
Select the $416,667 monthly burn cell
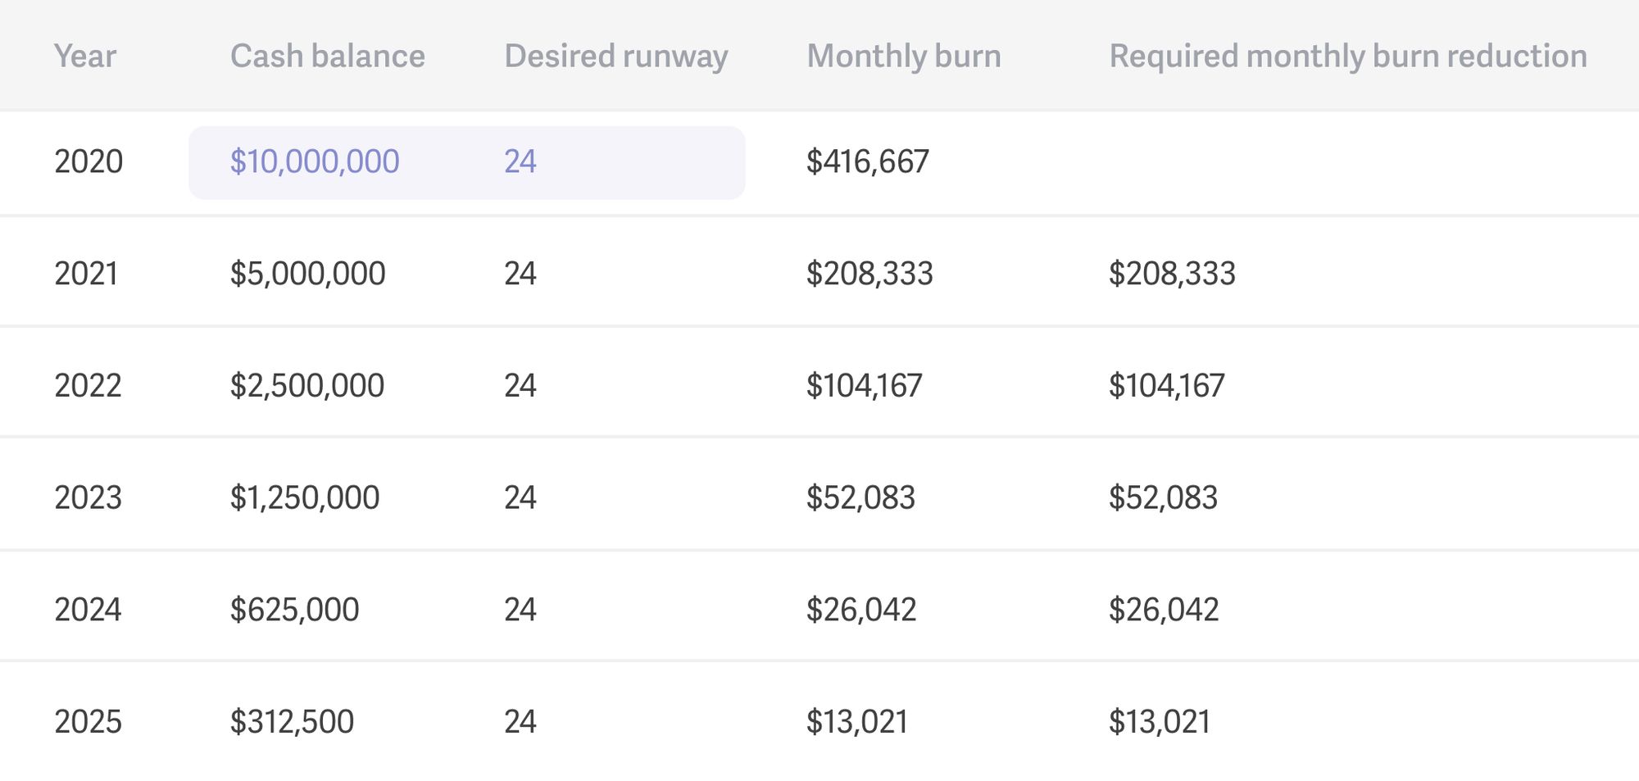pos(867,161)
